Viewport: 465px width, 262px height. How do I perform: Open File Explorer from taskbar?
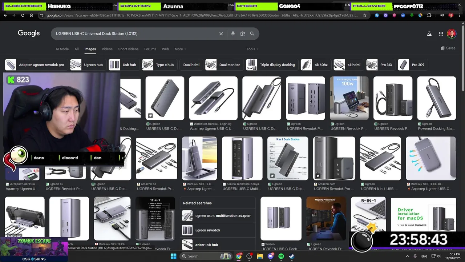(260, 256)
